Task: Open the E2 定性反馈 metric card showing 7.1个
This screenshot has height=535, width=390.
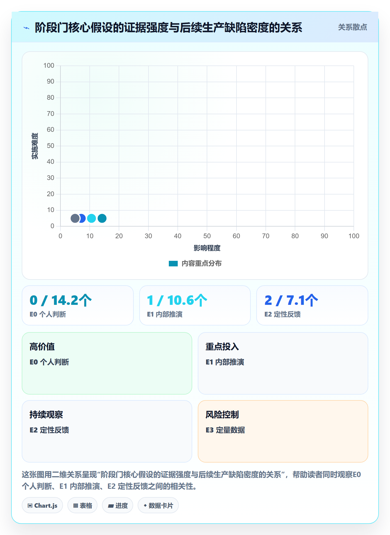Action: (312, 305)
